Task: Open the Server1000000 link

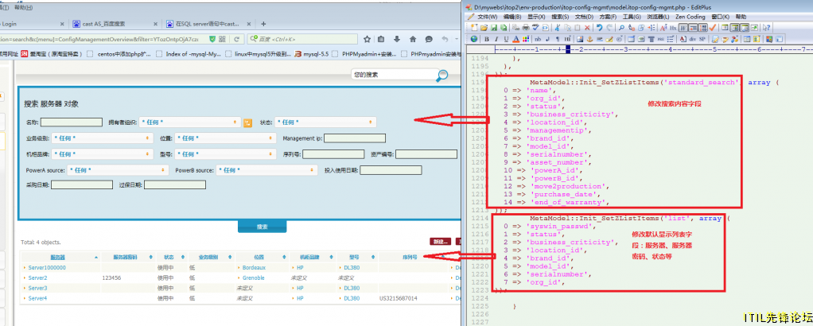Action: pyautogui.click(x=47, y=267)
